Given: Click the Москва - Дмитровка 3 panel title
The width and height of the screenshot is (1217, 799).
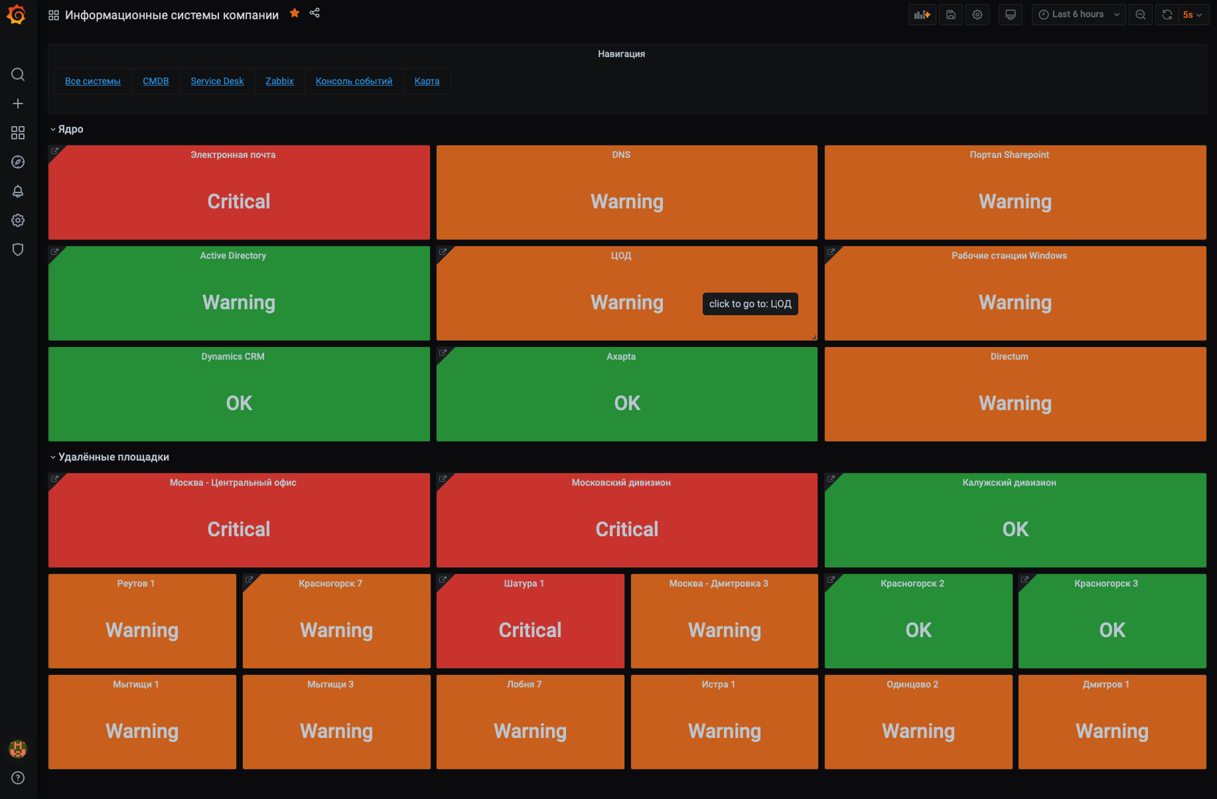Looking at the screenshot, I should click(719, 583).
